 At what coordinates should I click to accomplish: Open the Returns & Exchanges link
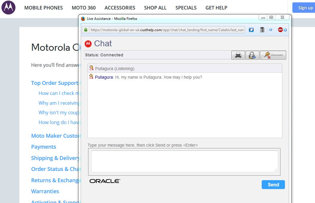point(55,180)
